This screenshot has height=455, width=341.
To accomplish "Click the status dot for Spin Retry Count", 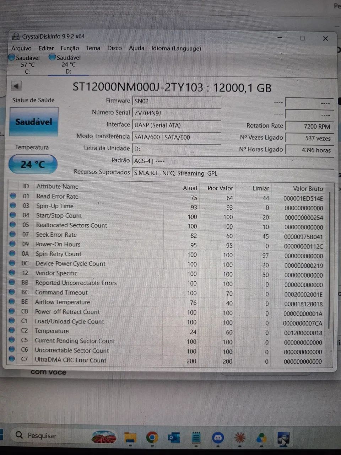I will [x=12, y=253].
